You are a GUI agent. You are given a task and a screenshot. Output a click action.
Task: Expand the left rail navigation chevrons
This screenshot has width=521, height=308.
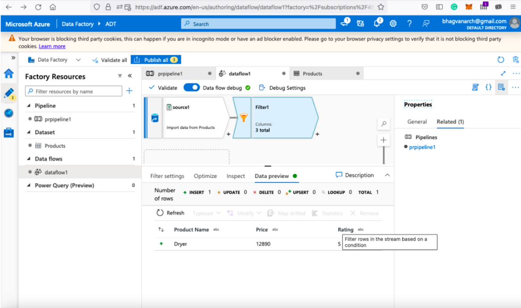(13, 58)
